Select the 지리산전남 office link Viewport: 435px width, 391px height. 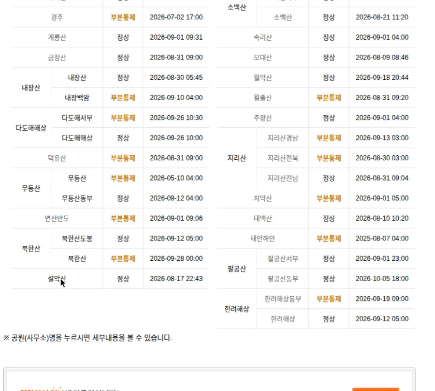tap(283, 178)
